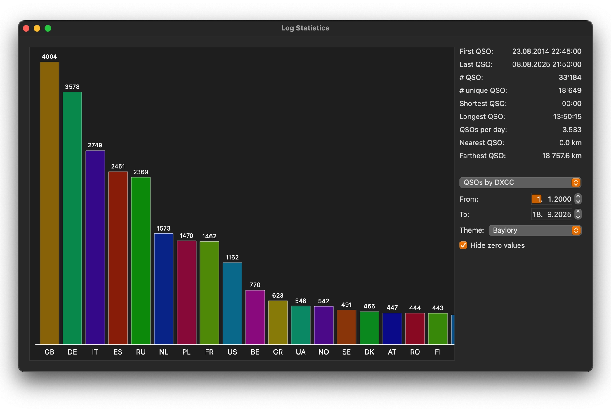611x412 pixels.
Task: Click the AT bar in the chart
Action: [x=392, y=329]
